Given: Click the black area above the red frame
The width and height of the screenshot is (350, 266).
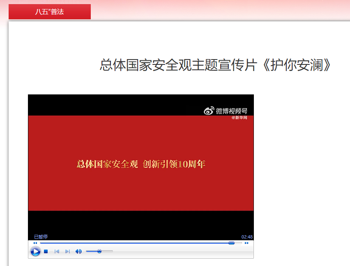Looking at the screenshot, I should pyautogui.click(x=123, y=105).
